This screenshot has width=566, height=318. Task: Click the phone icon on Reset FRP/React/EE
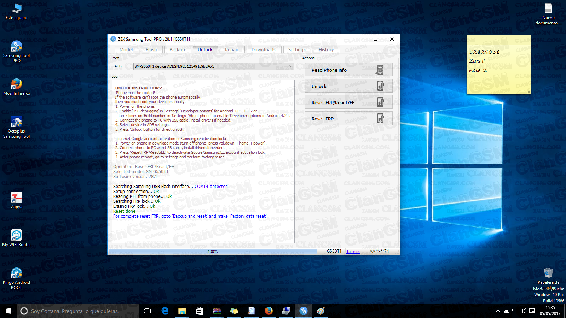point(380,102)
